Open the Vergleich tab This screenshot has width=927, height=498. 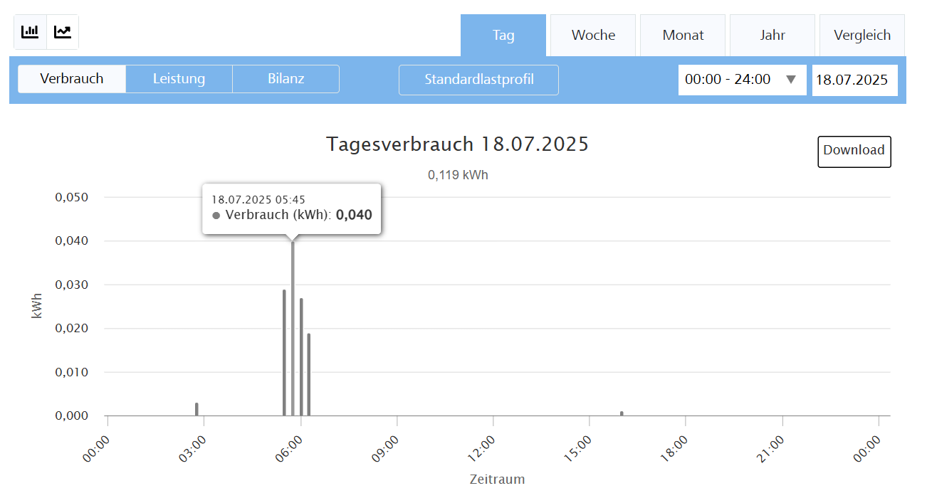[862, 36]
